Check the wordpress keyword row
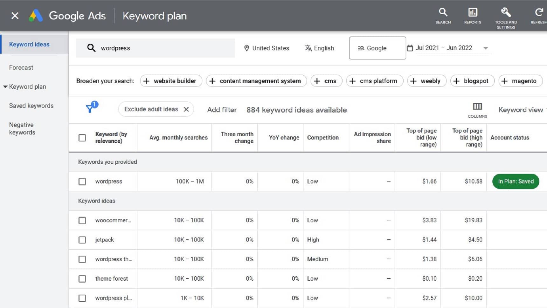Image resolution: width=547 pixels, height=308 pixels. pos(82,181)
